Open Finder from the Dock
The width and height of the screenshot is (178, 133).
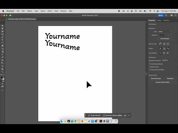coord(62,121)
